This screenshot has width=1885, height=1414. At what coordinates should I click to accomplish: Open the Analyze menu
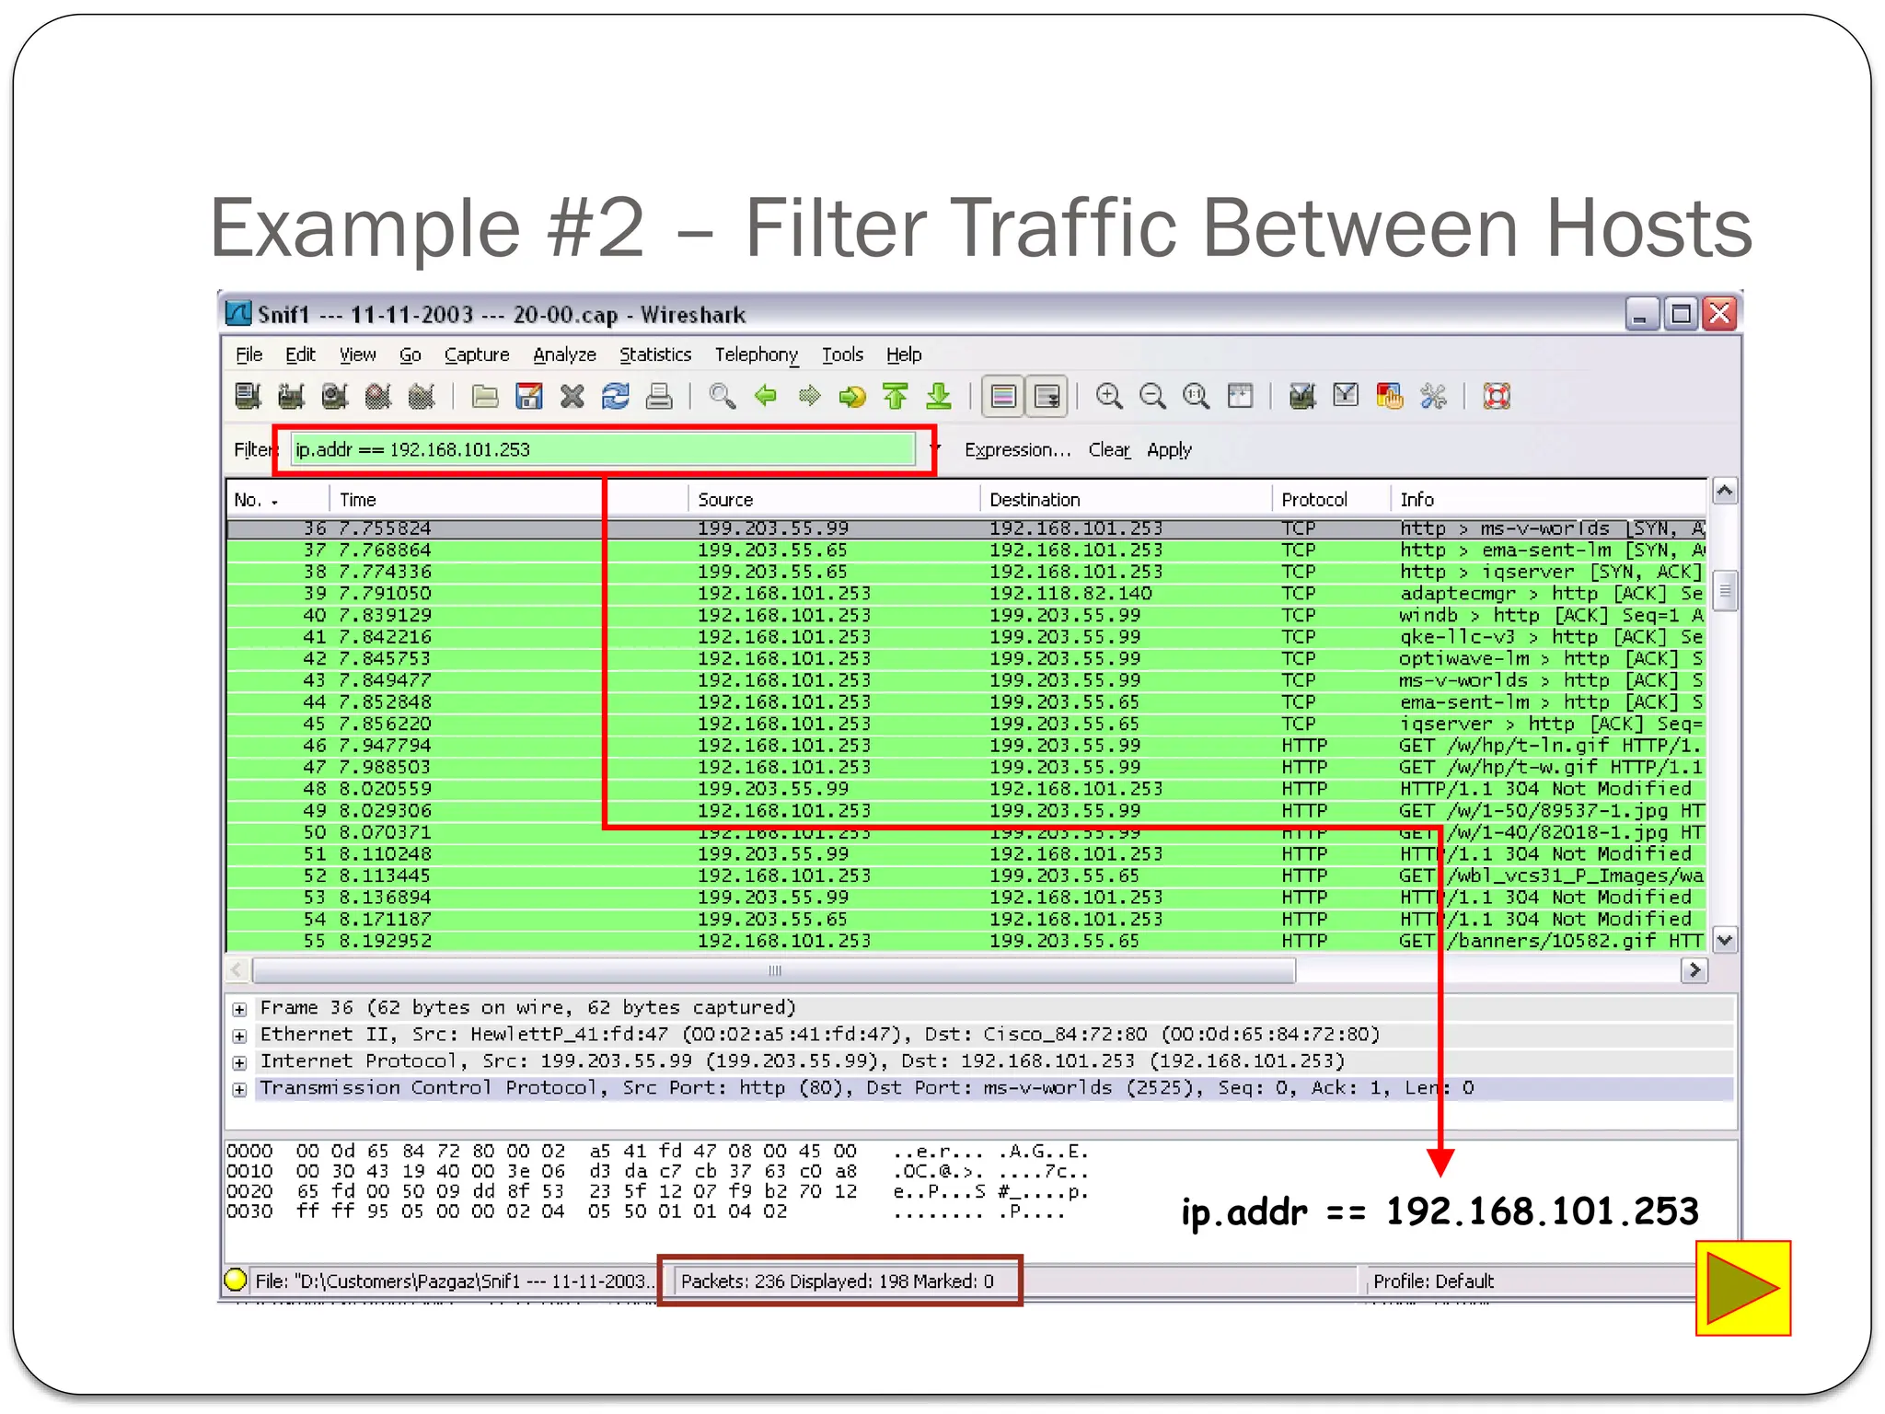click(x=564, y=354)
